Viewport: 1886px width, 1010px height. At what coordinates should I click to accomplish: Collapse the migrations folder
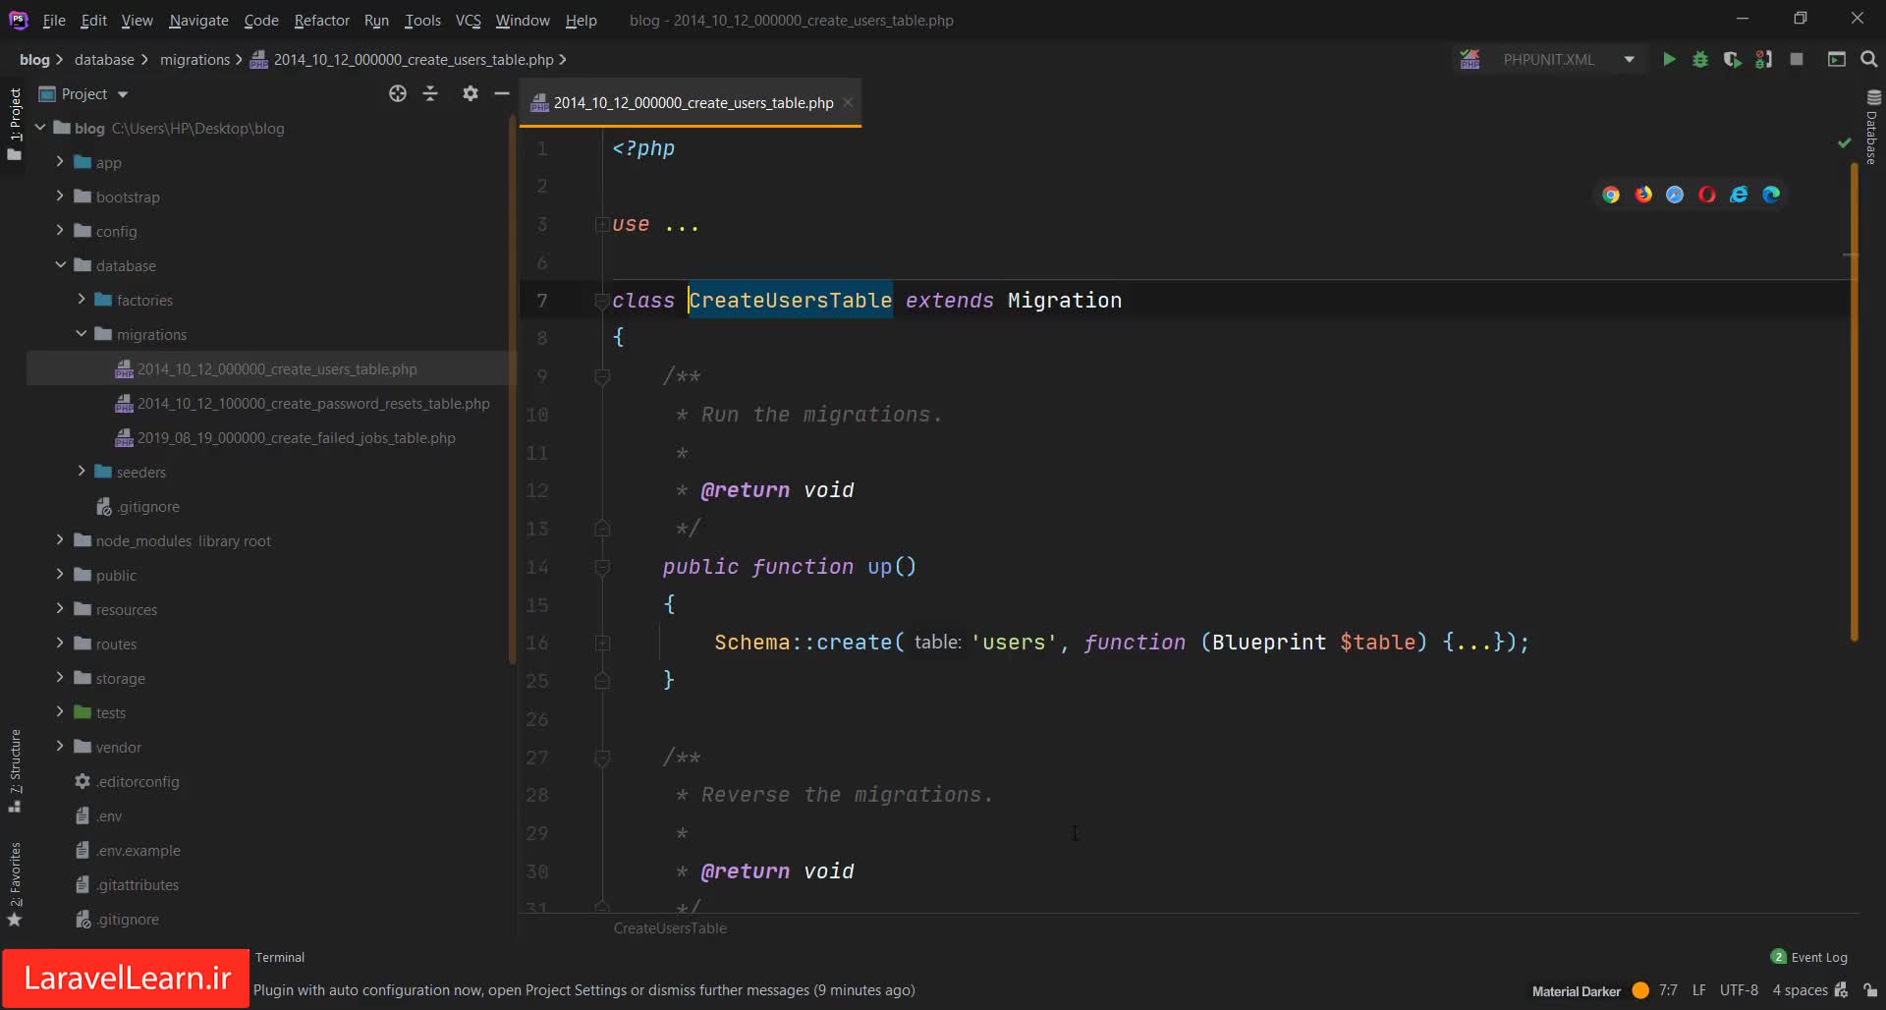82,334
